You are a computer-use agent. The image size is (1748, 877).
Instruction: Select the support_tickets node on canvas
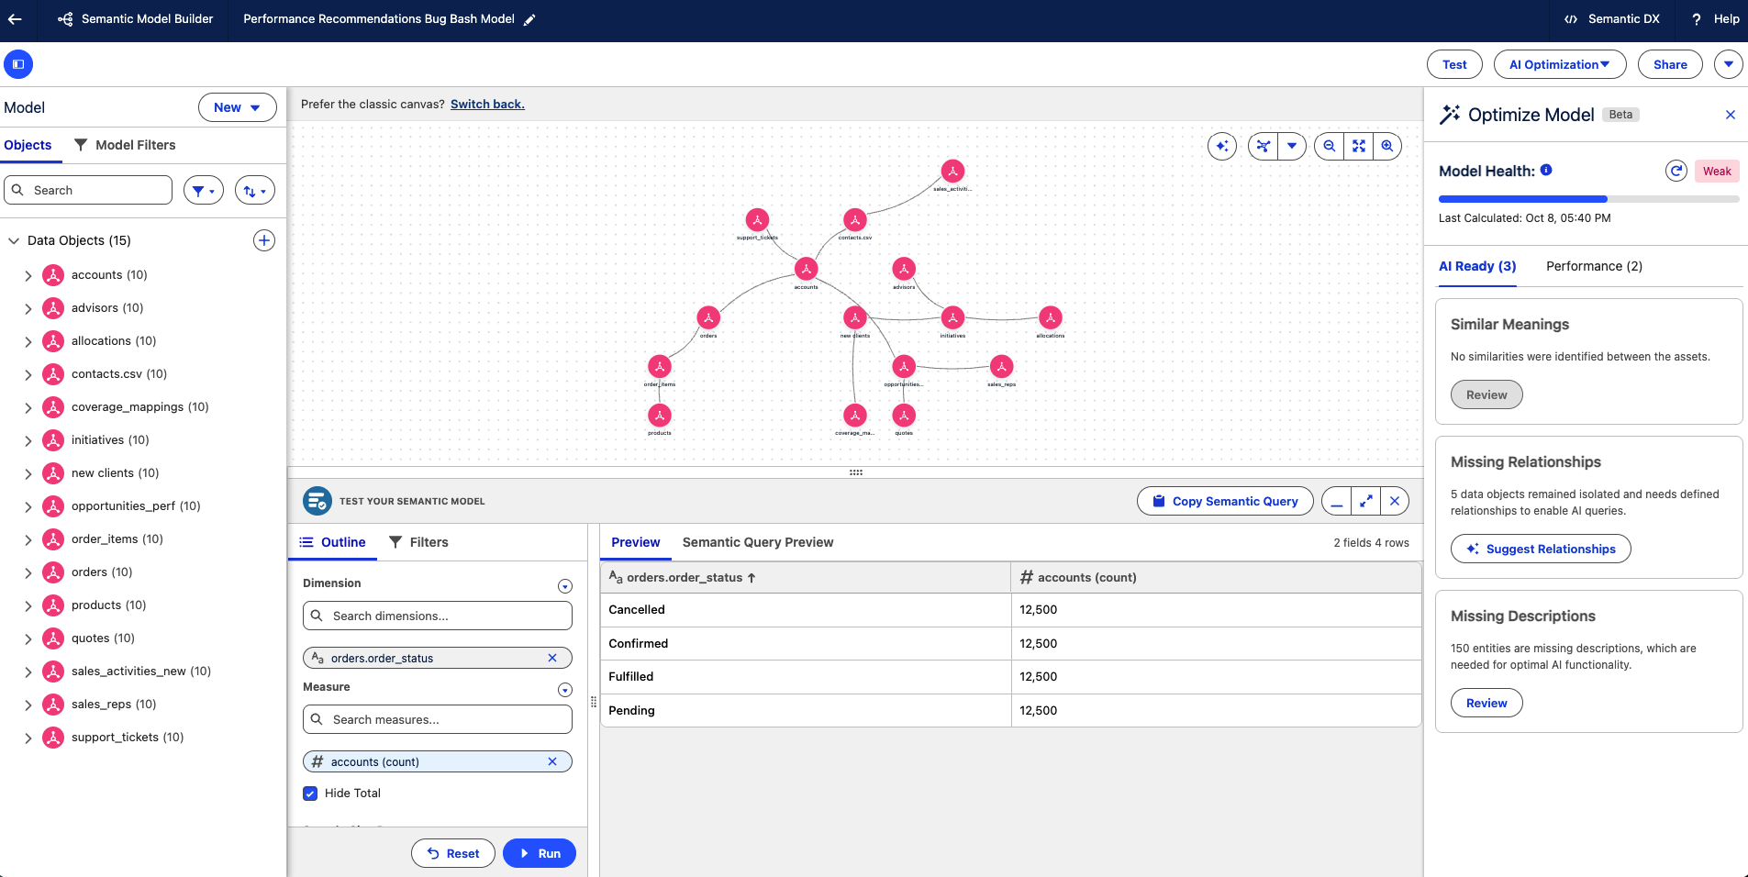click(x=757, y=220)
